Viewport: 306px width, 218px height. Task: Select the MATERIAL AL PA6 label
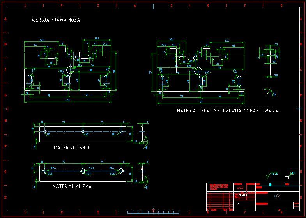(72, 186)
